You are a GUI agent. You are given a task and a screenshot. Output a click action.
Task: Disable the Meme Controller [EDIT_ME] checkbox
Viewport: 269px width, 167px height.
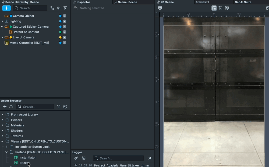click(65, 43)
